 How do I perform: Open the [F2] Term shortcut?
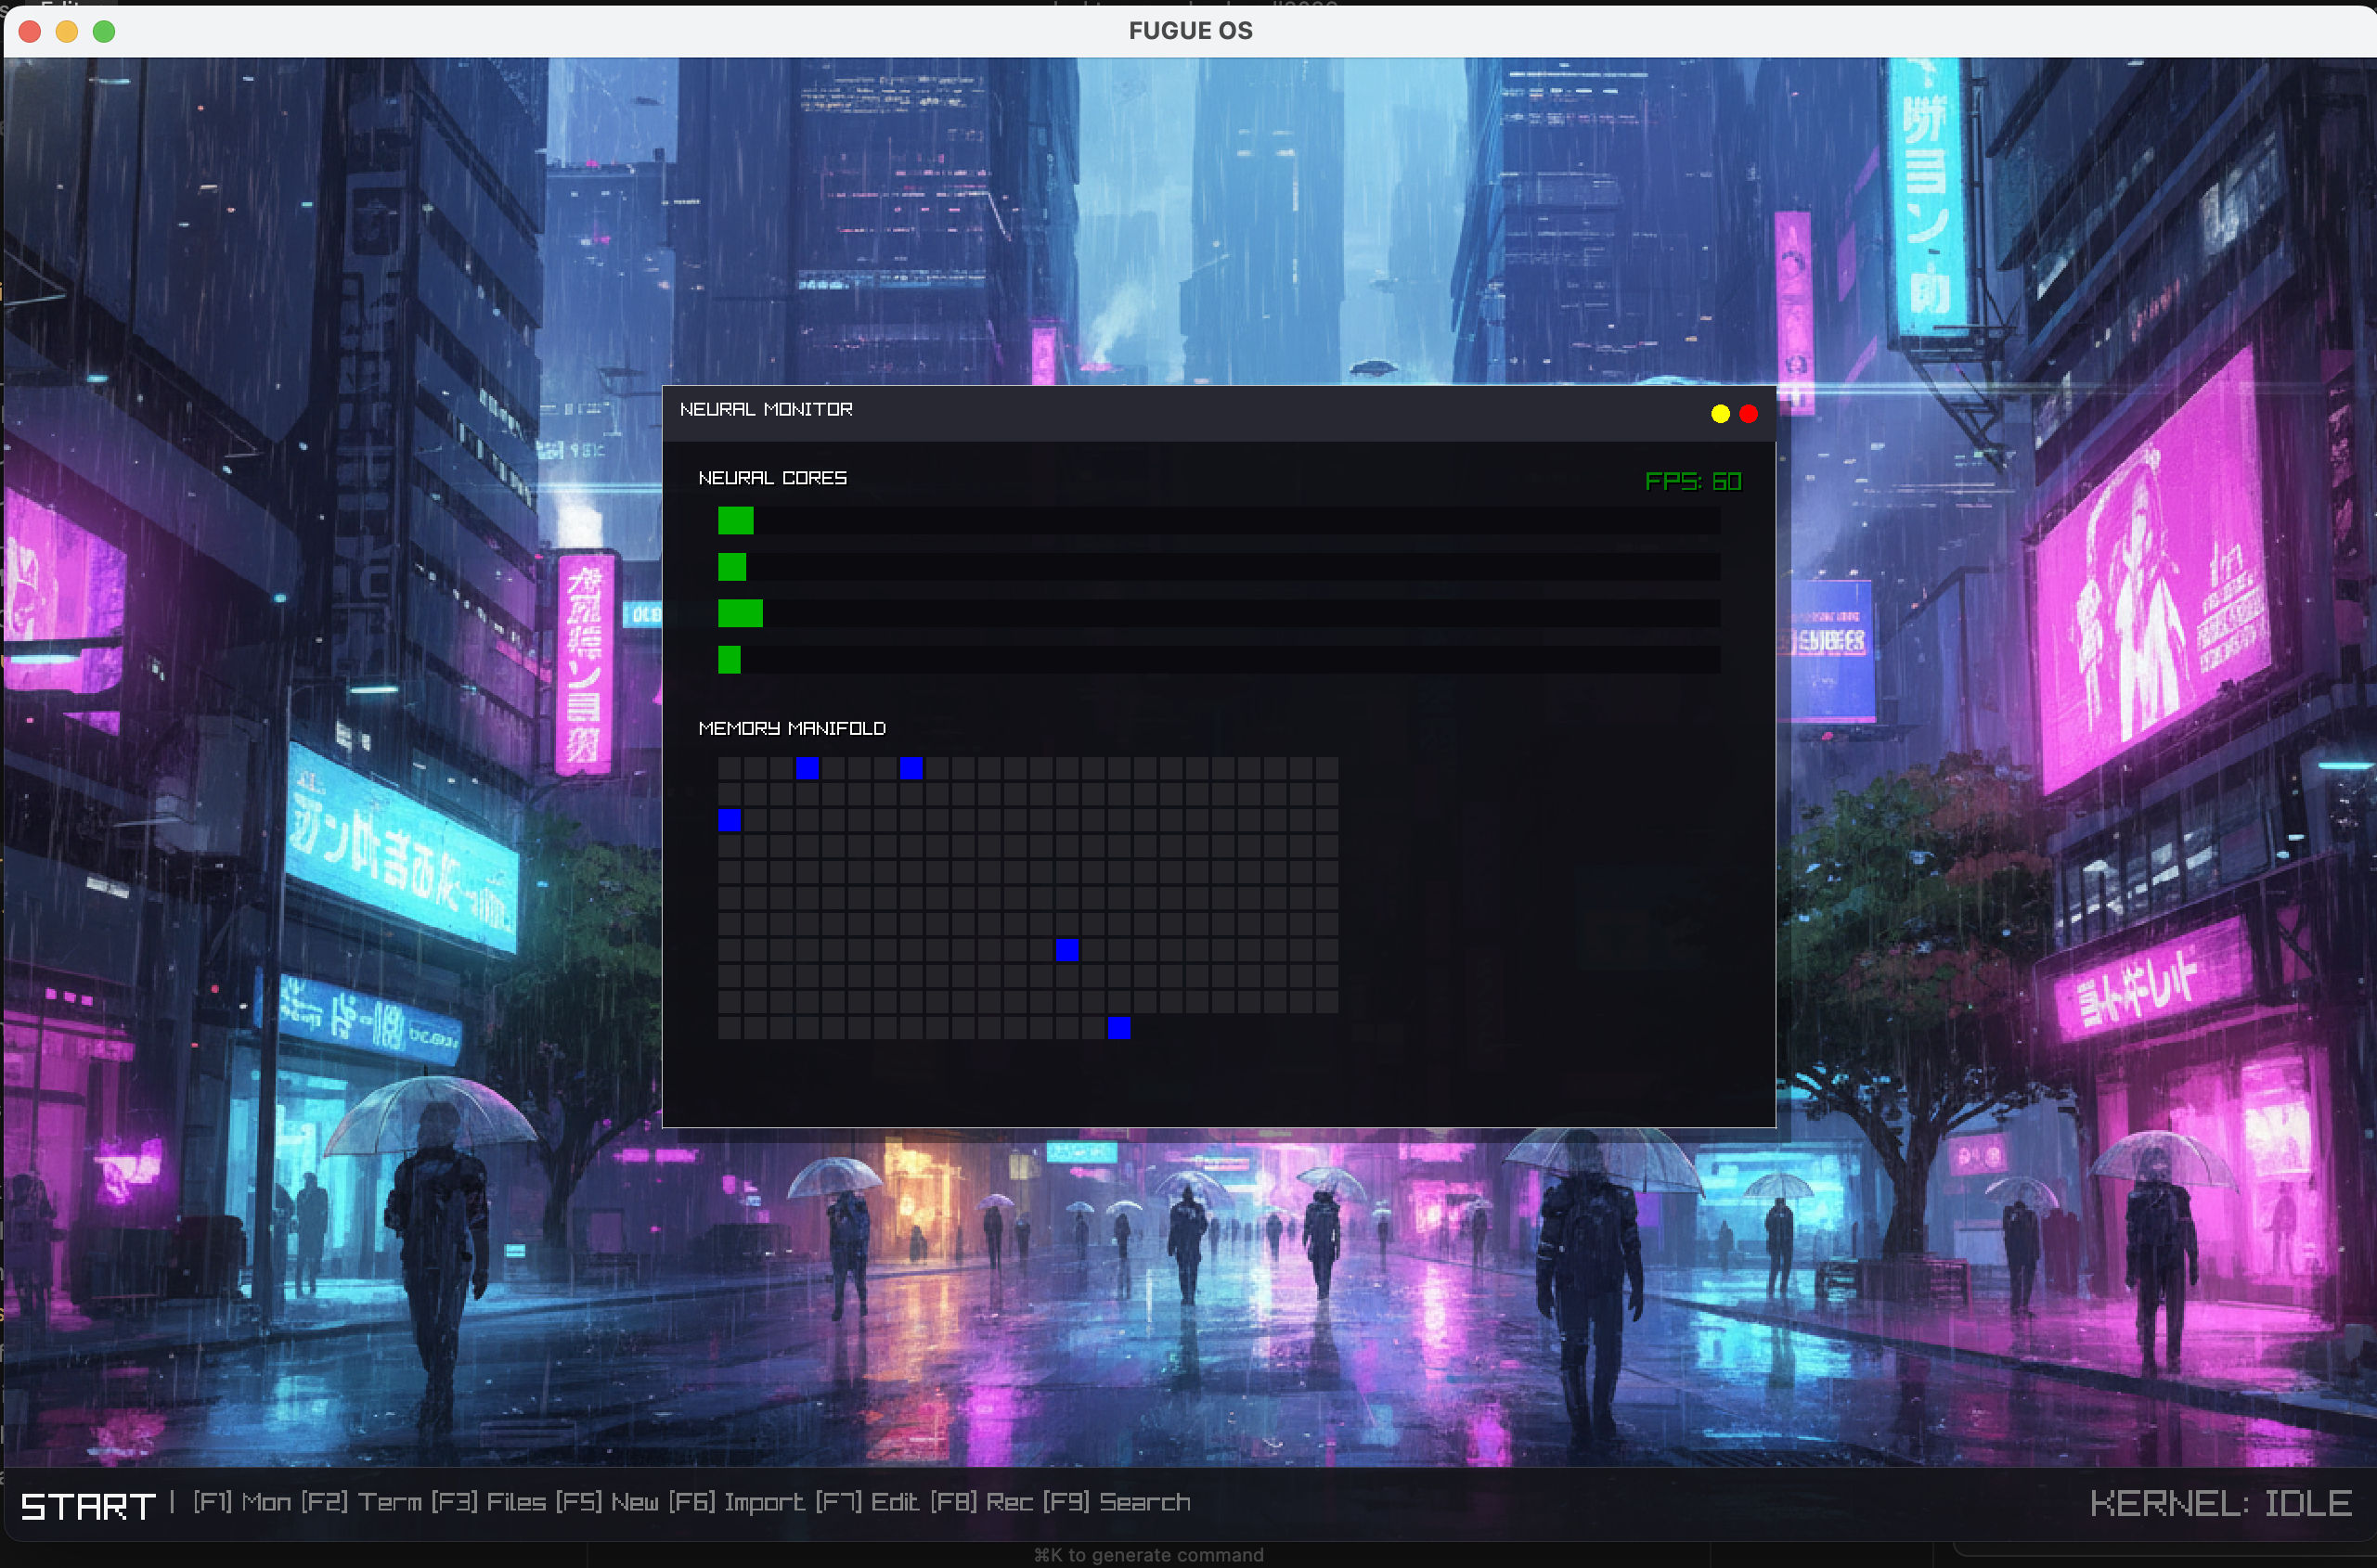(x=362, y=1502)
